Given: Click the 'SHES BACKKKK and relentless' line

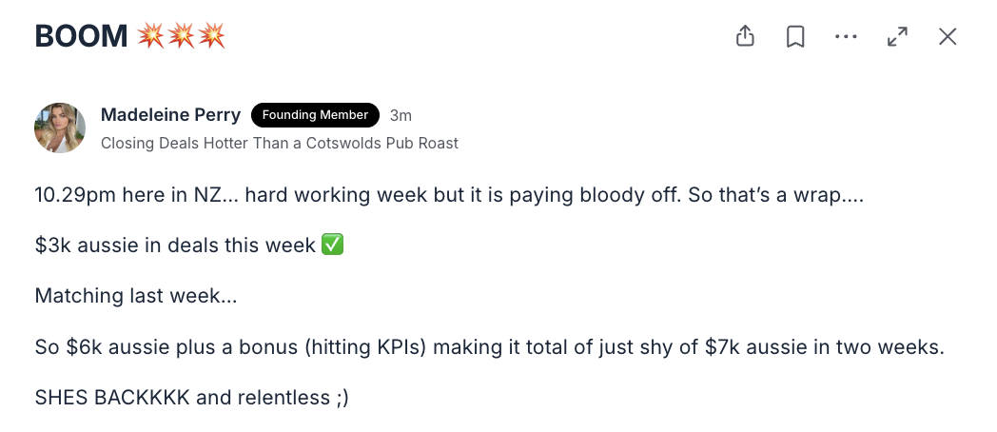Looking at the screenshot, I should tap(192, 398).
